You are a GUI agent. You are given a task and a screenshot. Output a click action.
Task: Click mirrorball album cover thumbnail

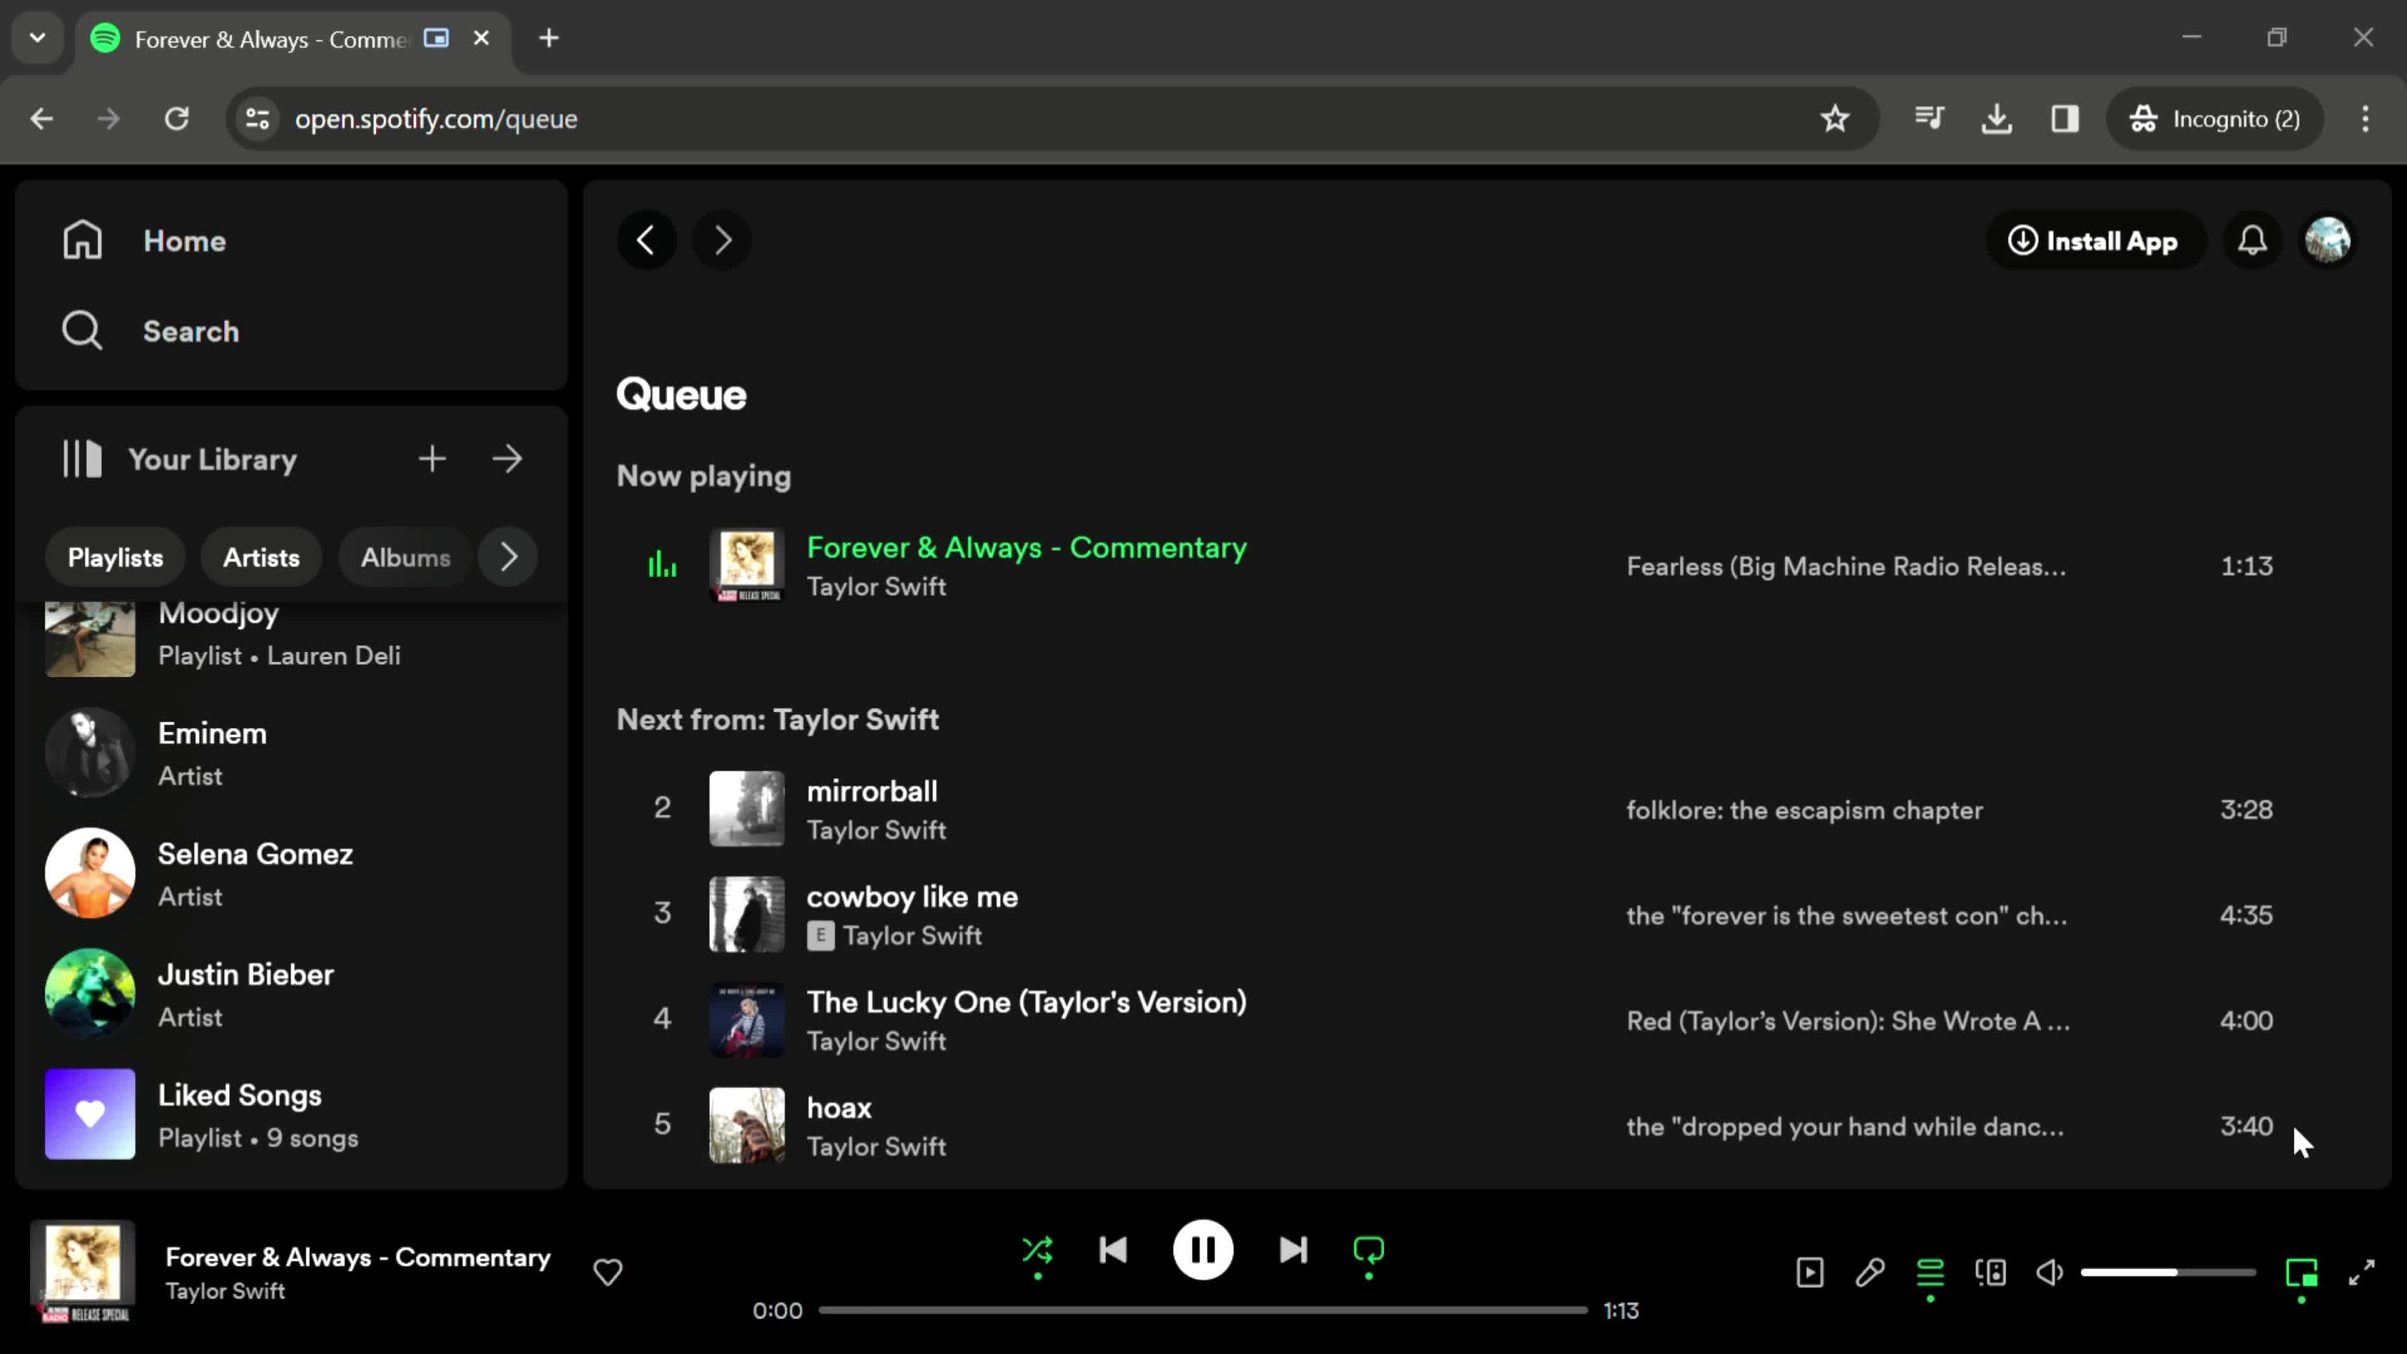(x=747, y=808)
